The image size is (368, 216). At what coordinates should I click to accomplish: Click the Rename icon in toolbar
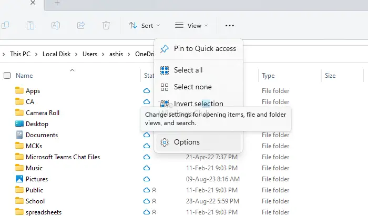tap(56, 25)
